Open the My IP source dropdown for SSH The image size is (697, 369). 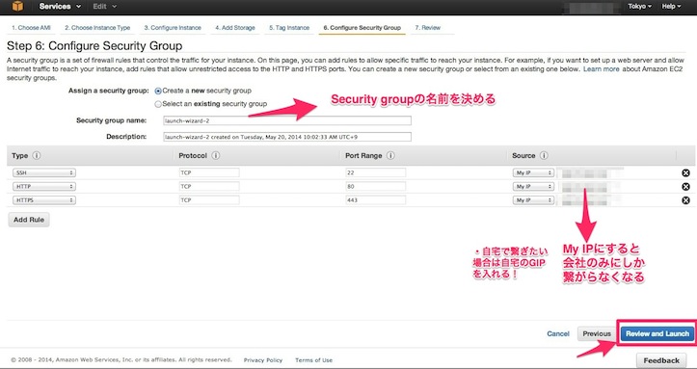(533, 172)
